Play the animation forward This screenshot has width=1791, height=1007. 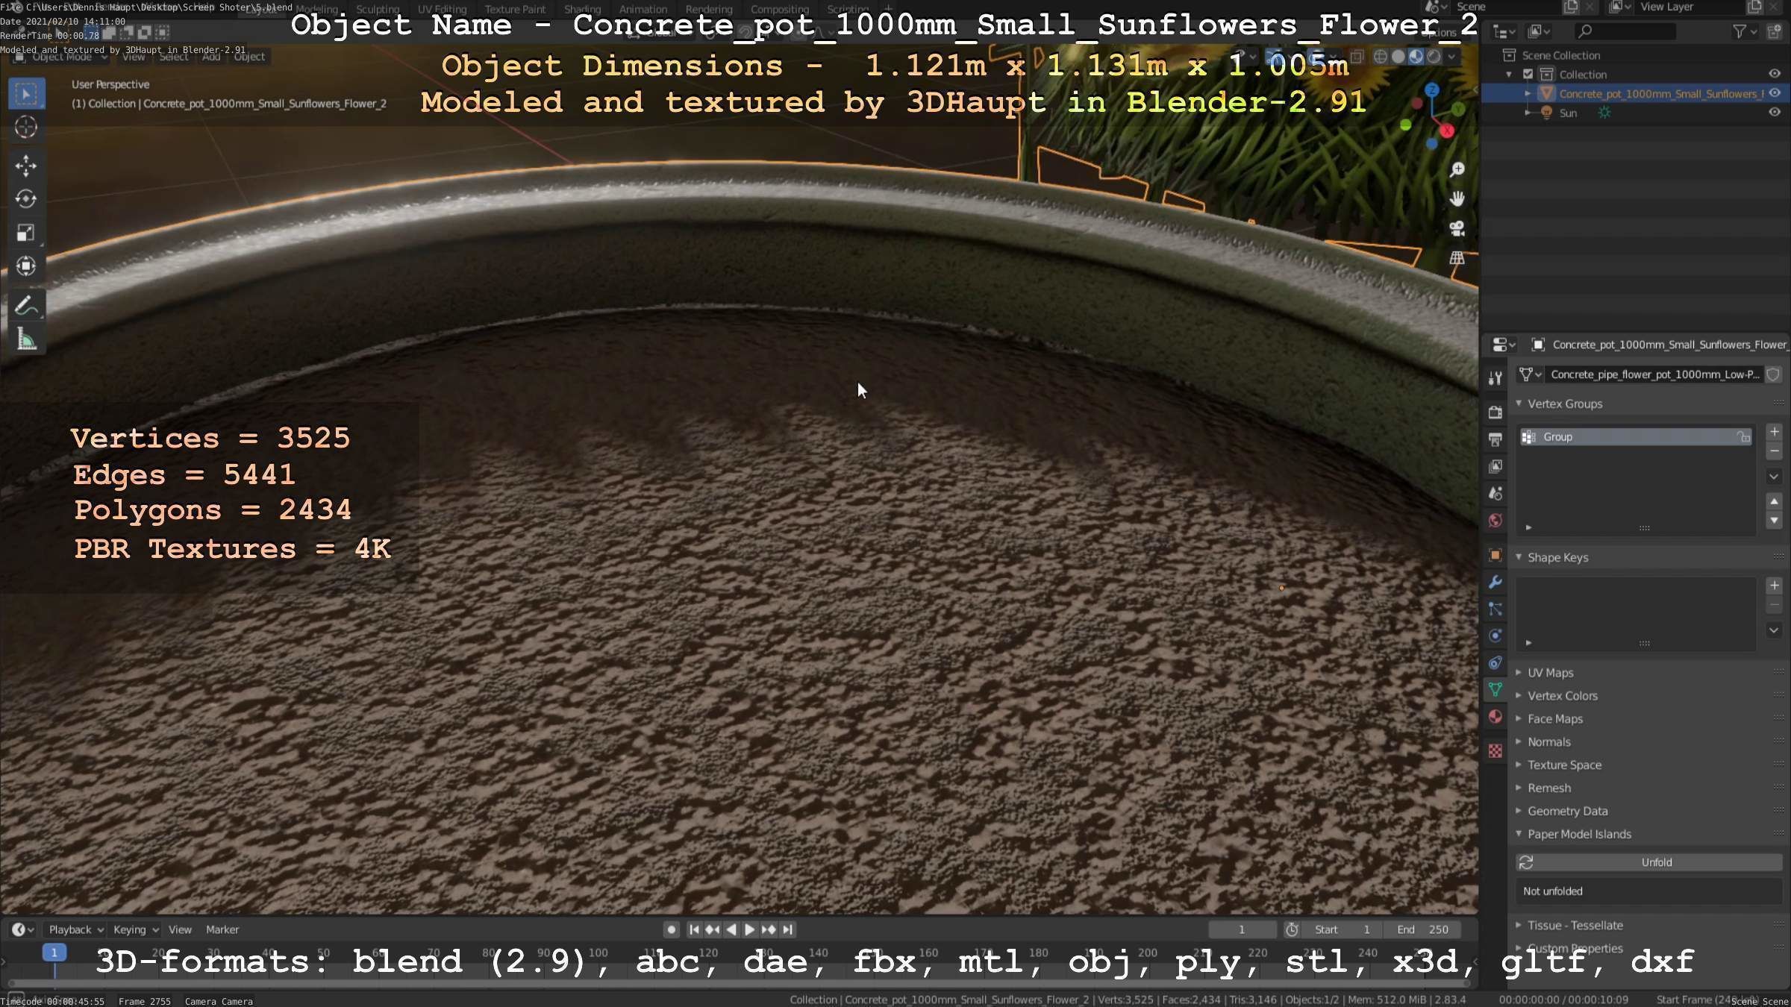(x=750, y=929)
